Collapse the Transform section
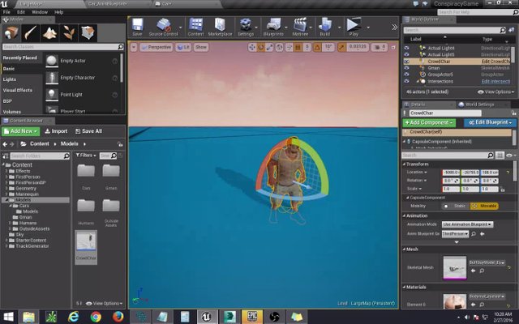 tap(405, 164)
